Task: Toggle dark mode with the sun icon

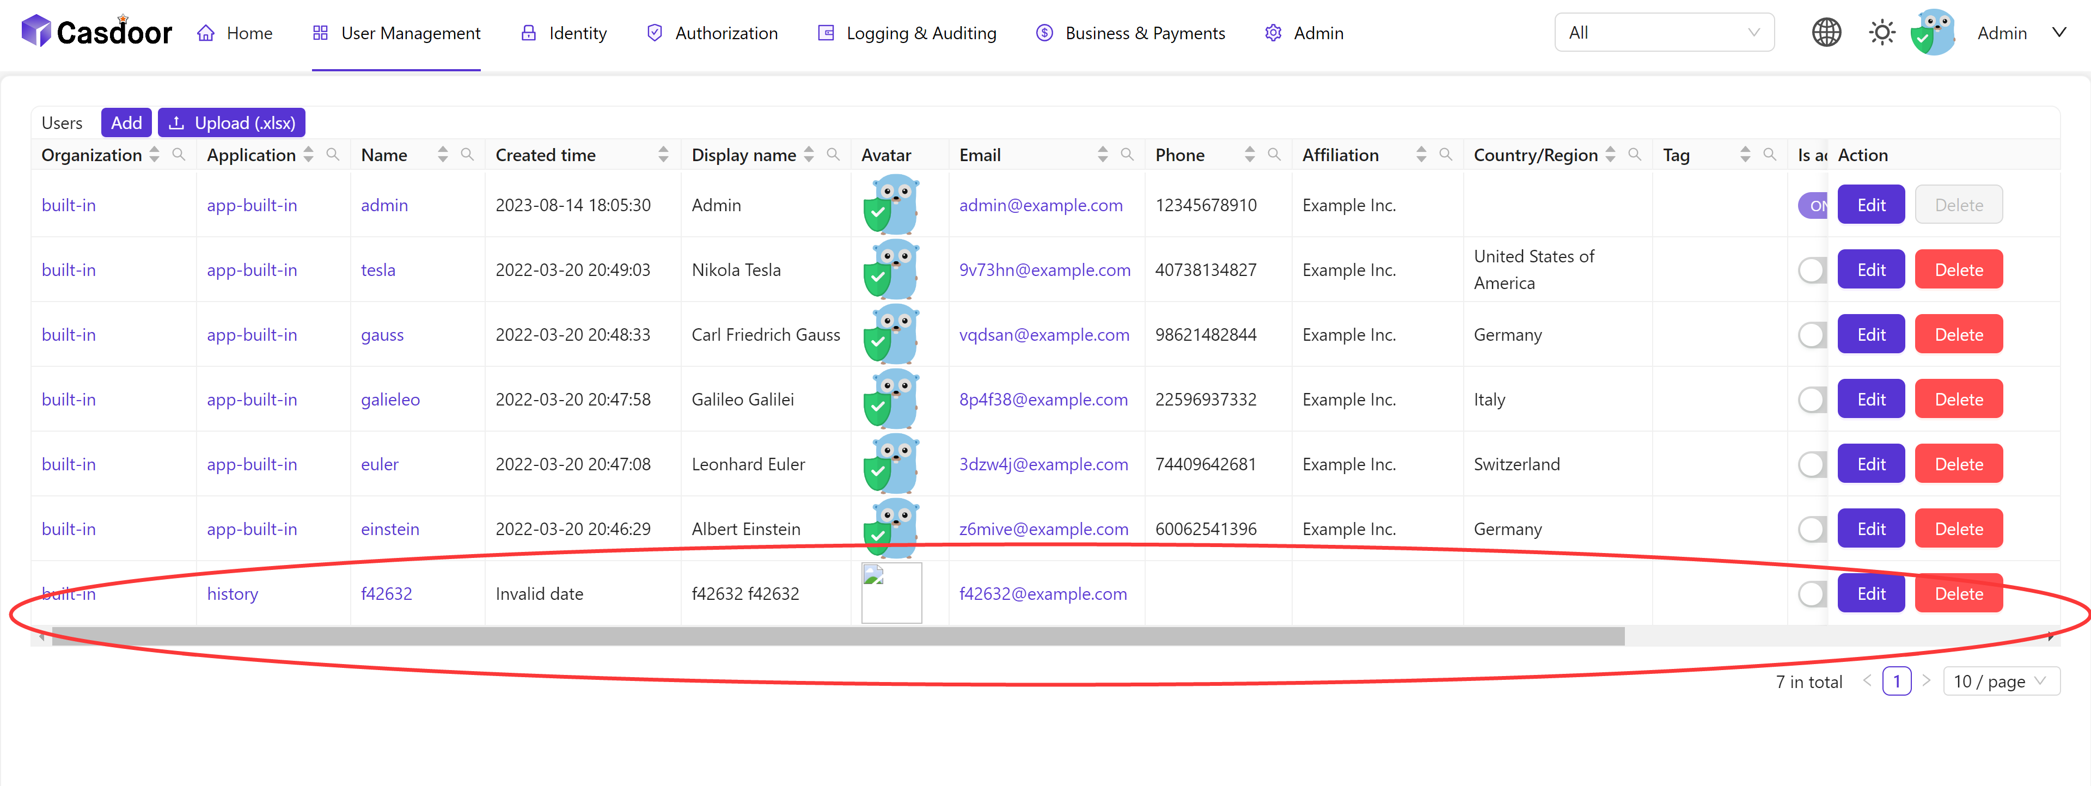Action: click(1881, 32)
